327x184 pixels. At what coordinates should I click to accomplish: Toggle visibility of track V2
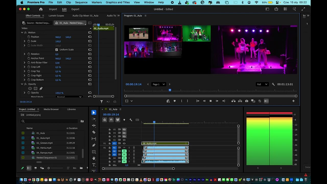[x=124, y=140]
